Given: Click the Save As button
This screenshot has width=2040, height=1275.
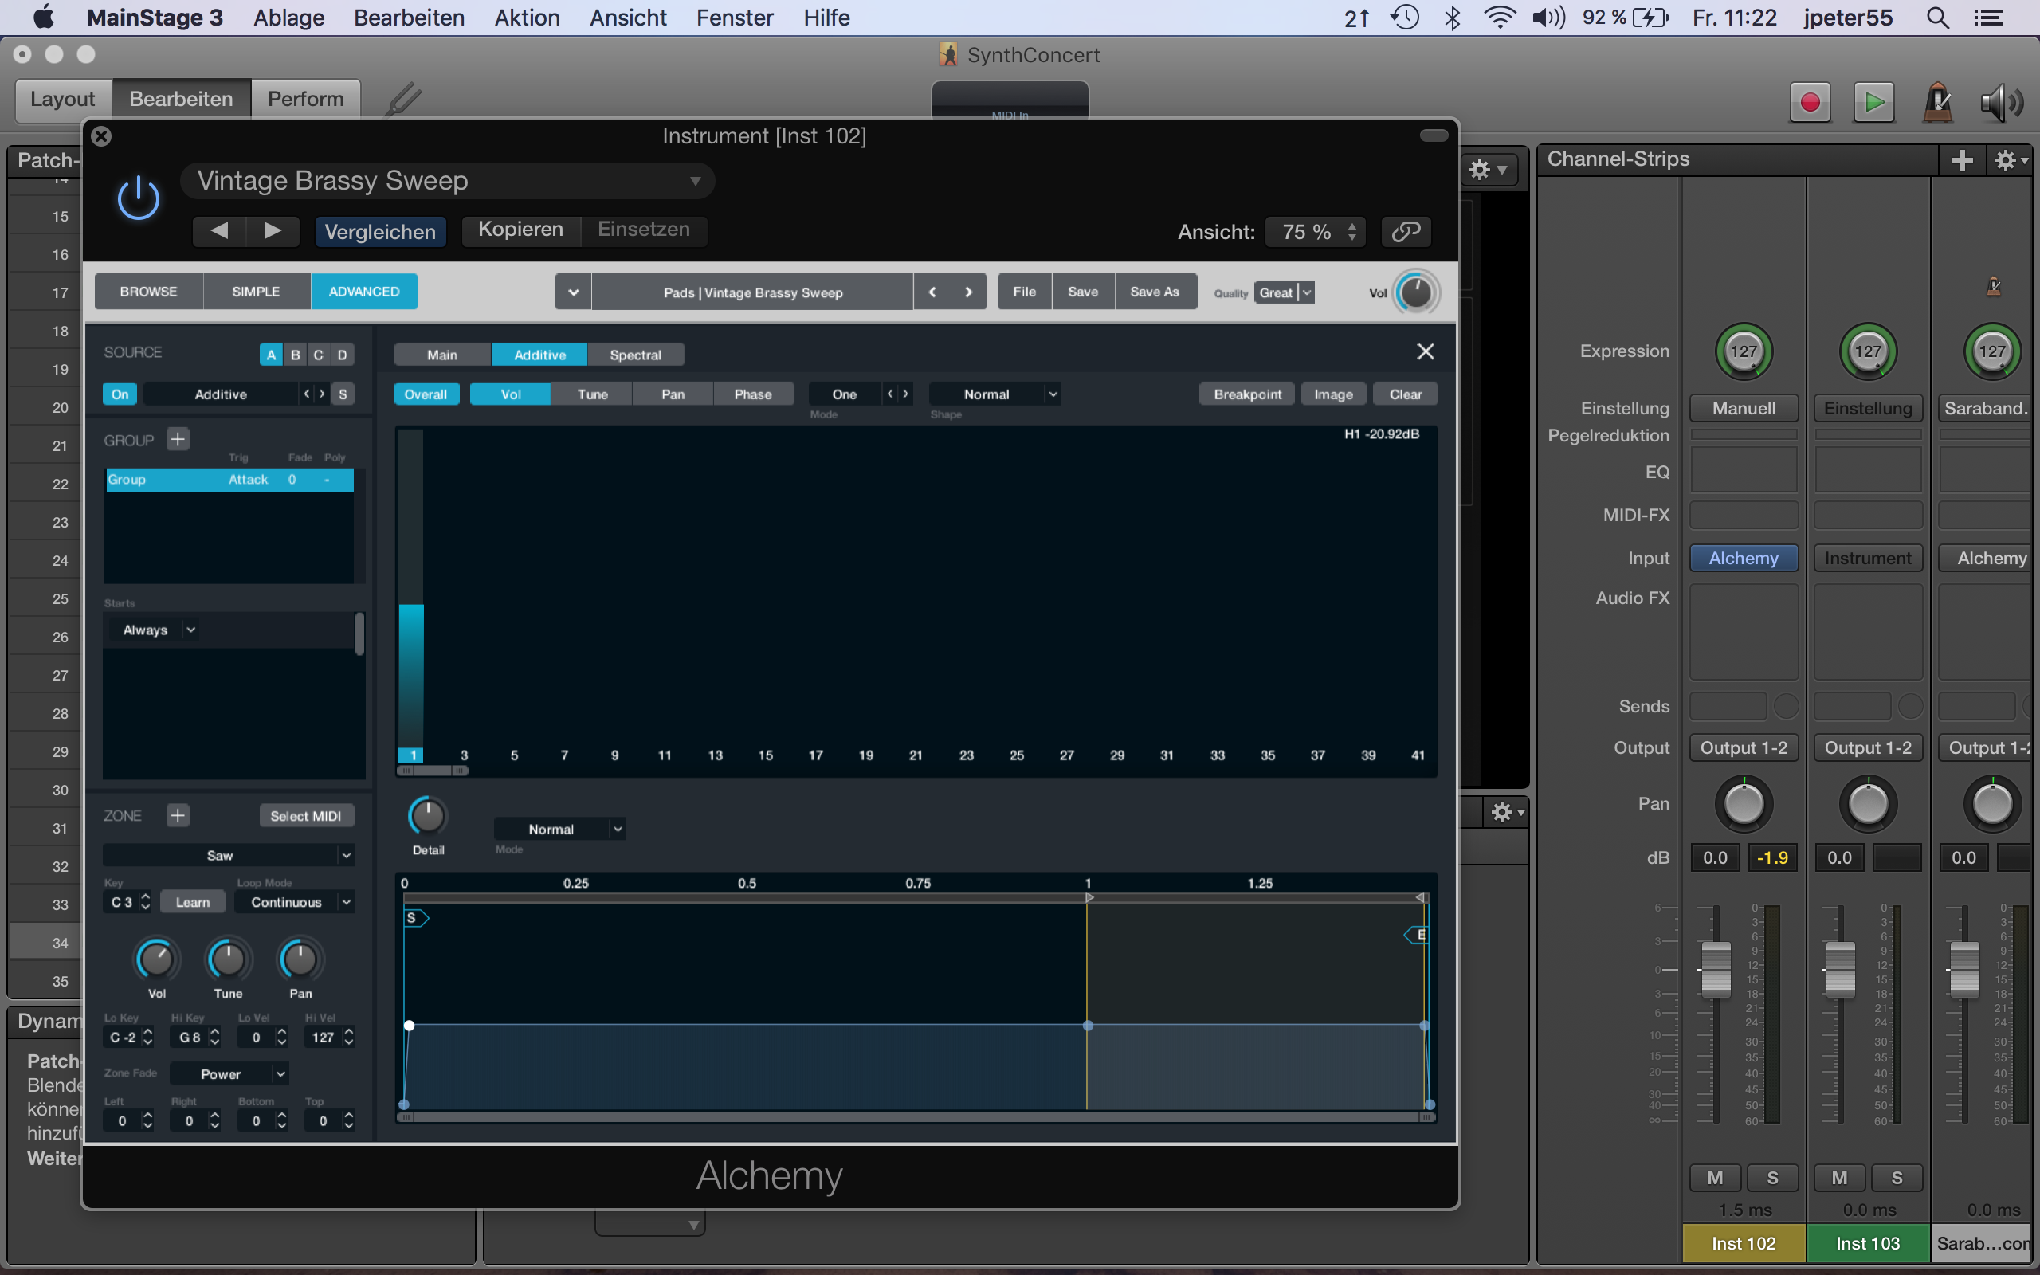Looking at the screenshot, I should (x=1155, y=291).
